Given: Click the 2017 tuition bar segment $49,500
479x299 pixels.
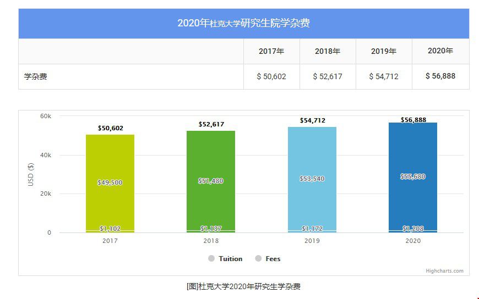Looking at the screenshot, I should pyautogui.click(x=110, y=182).
